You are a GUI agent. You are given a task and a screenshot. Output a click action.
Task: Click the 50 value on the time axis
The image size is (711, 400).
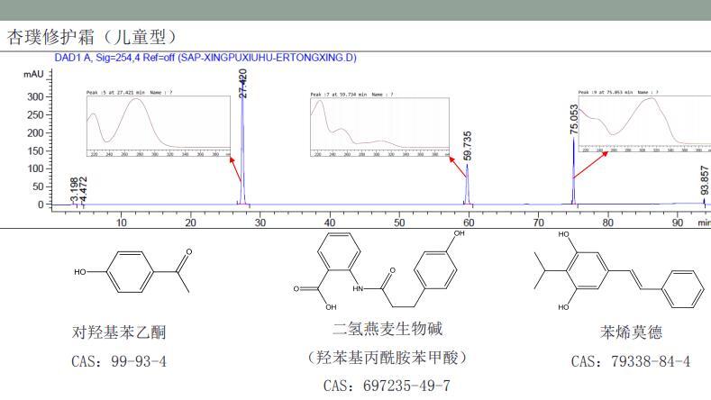(x=399, y=223)
